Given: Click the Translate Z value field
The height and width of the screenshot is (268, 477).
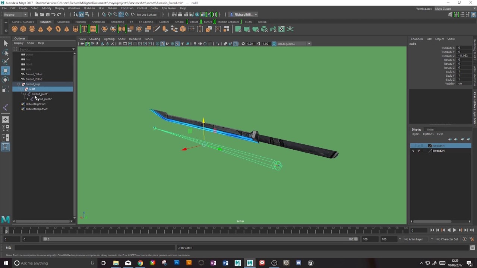Looking at the screenshot, I should pos(464,56).
